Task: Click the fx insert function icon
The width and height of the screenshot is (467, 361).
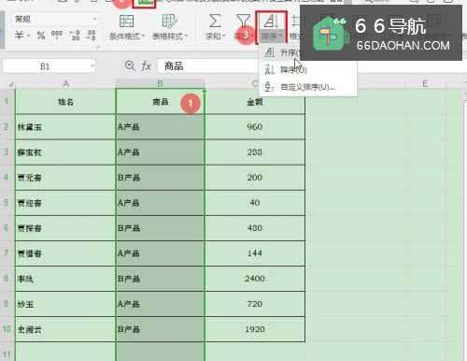Action: point(147,66)
